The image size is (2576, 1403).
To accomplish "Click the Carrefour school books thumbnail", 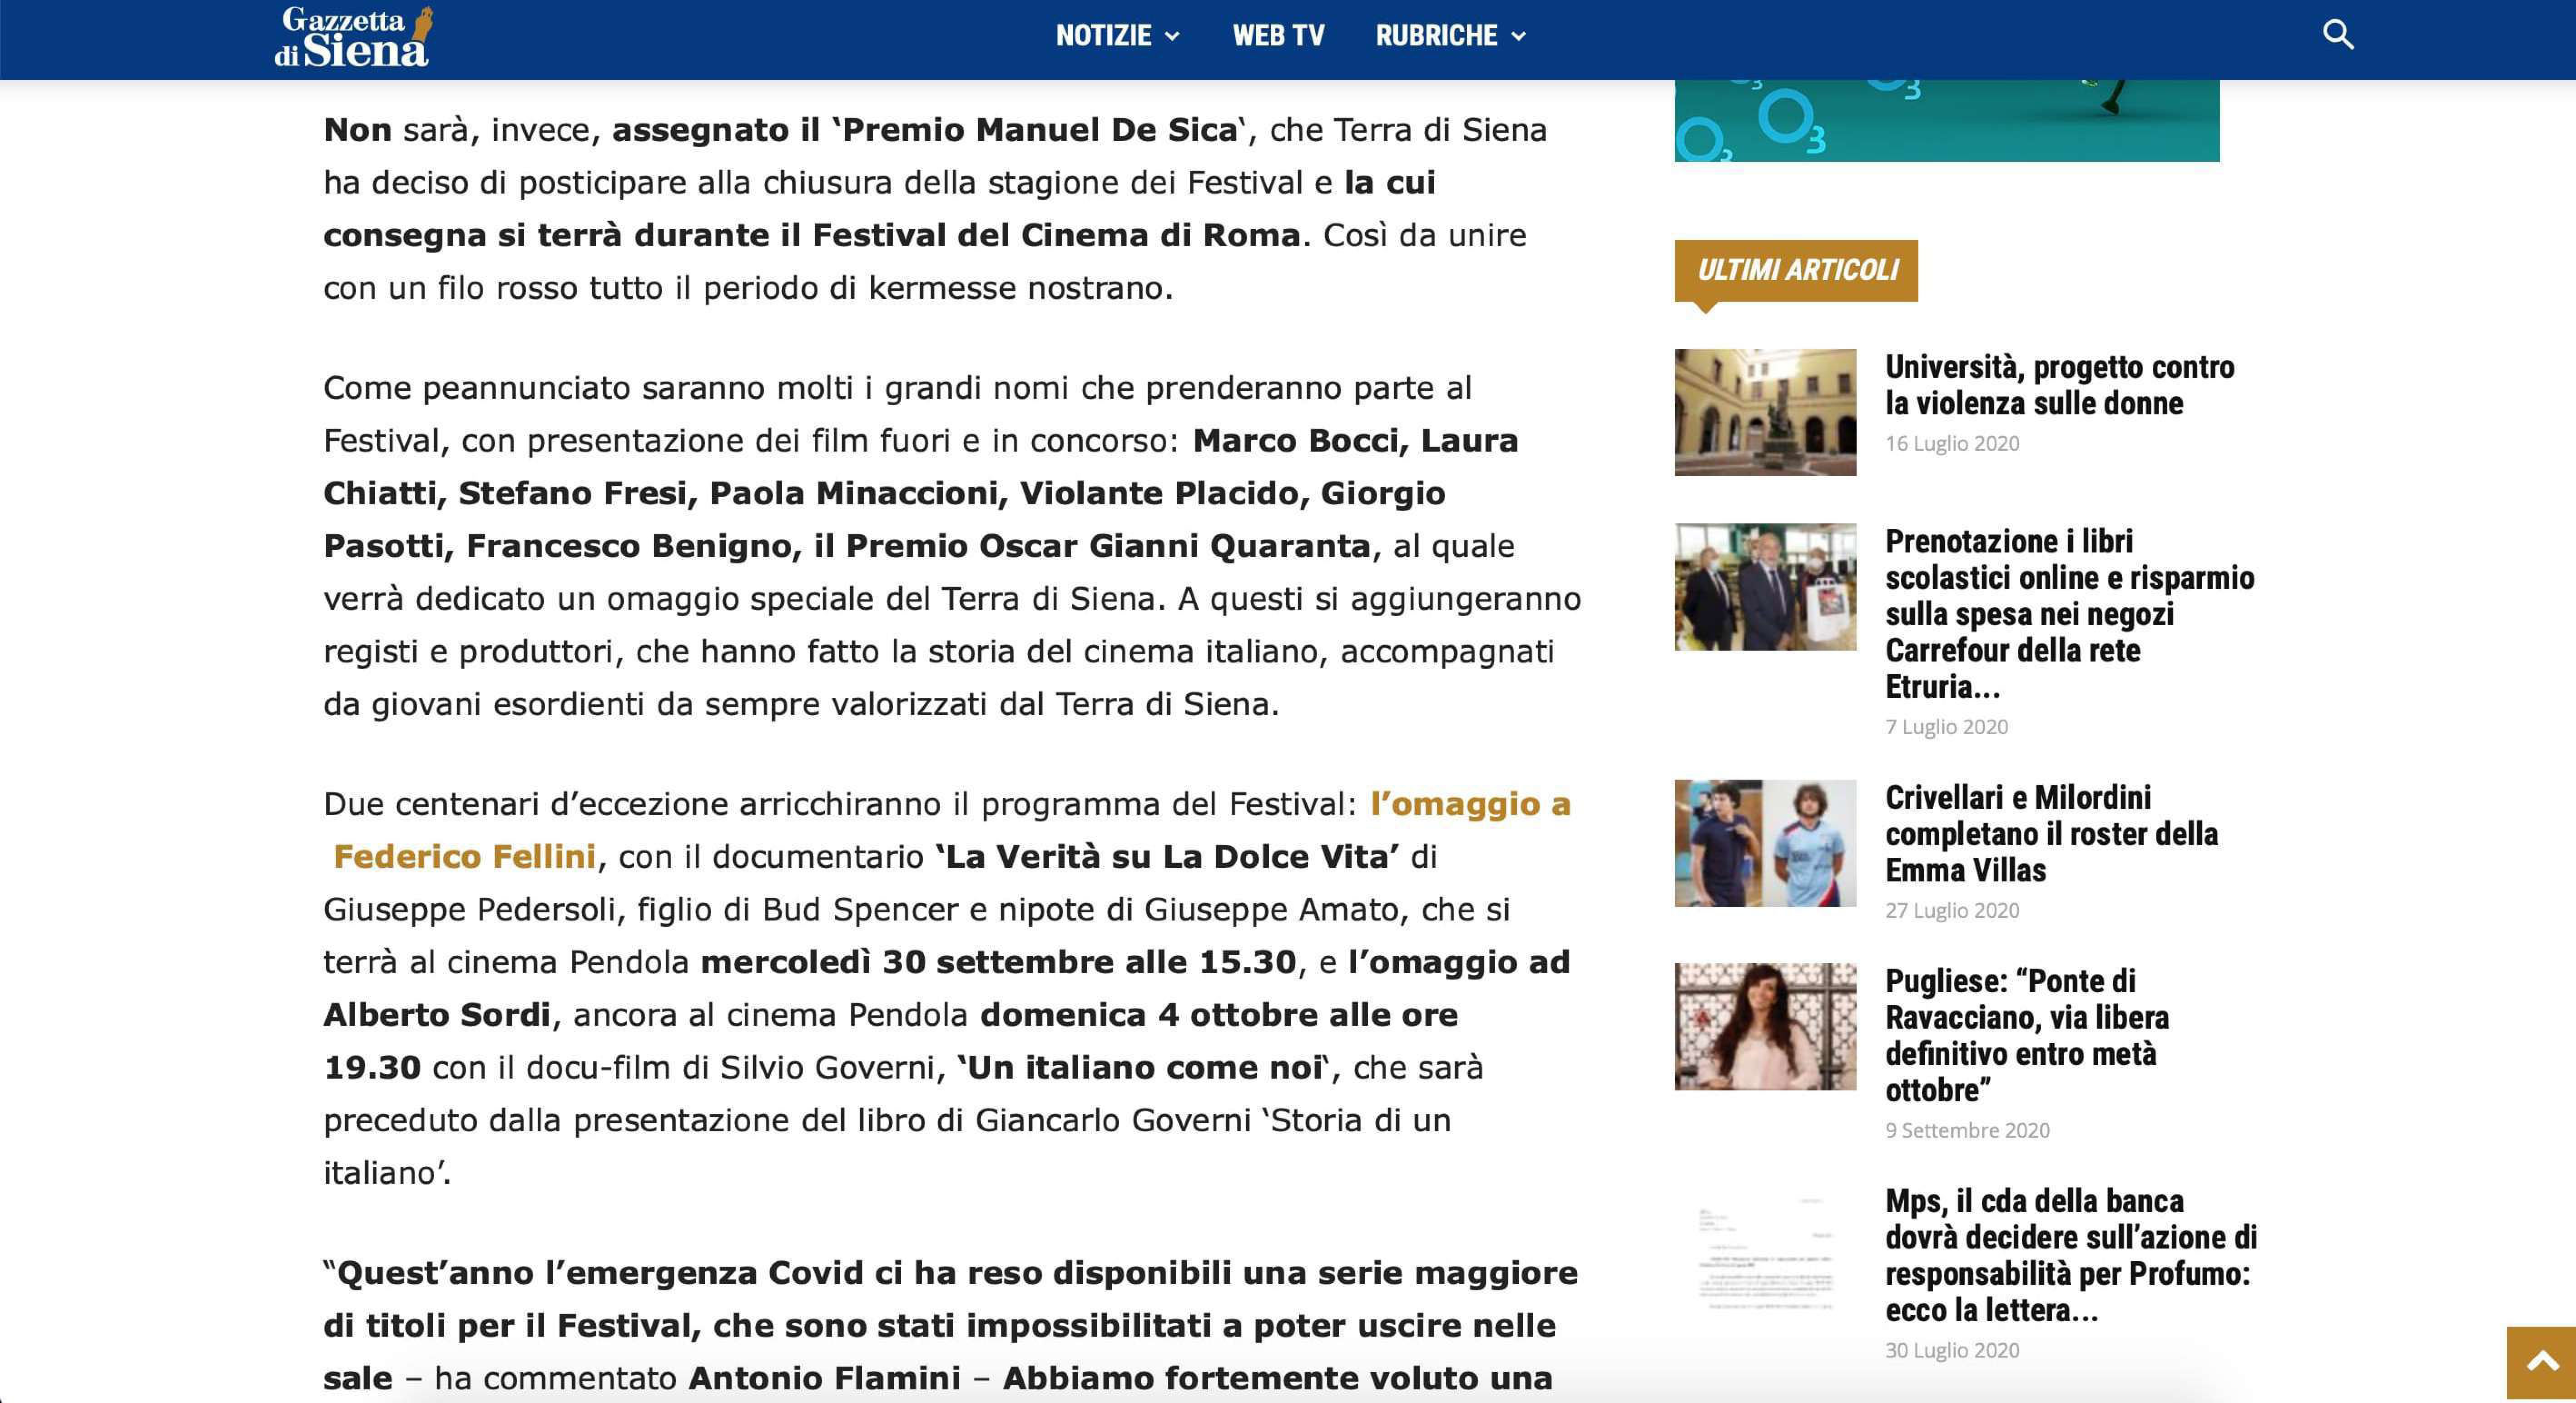I will coord(1765,587).
